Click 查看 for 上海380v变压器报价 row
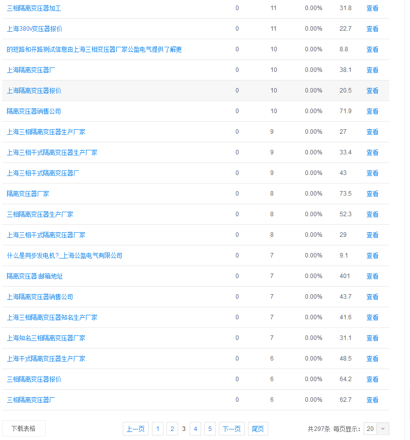 pos(372,29)
